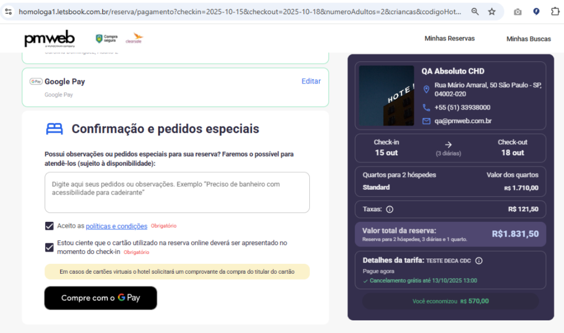Open the browser extensions puzzle icon
Viewport: 564px width, 333px height.
(x=555, y=12)
